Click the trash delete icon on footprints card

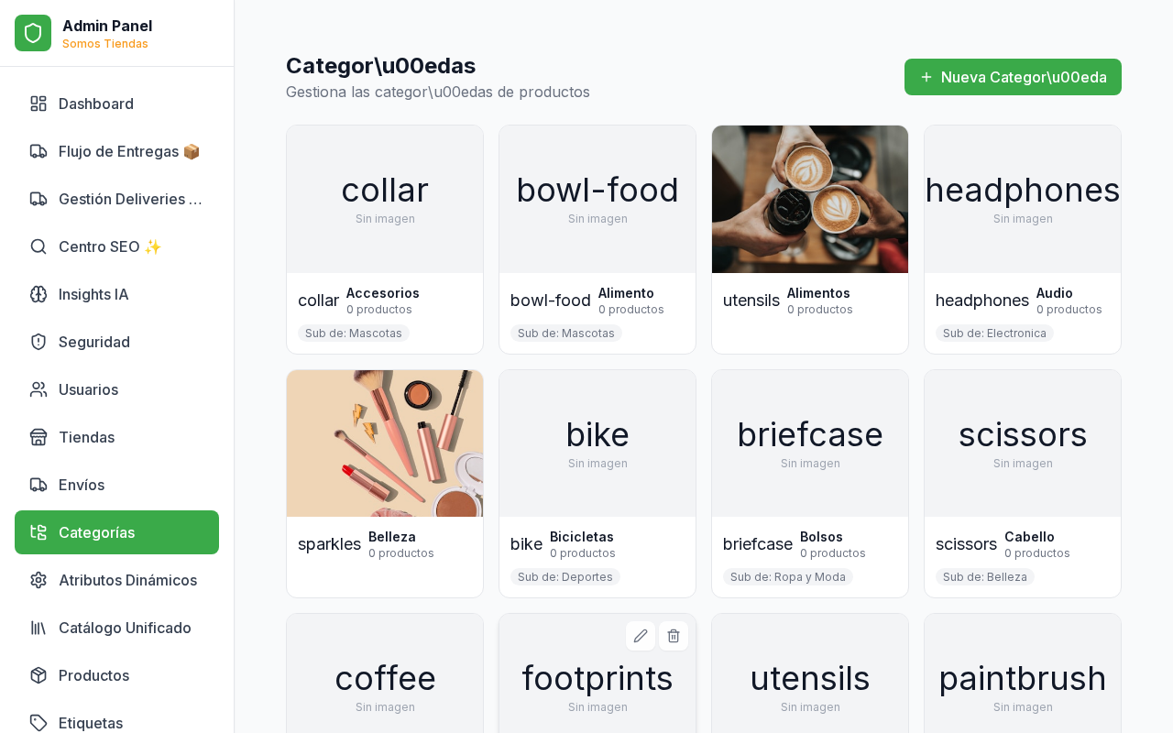pos(674,636)
